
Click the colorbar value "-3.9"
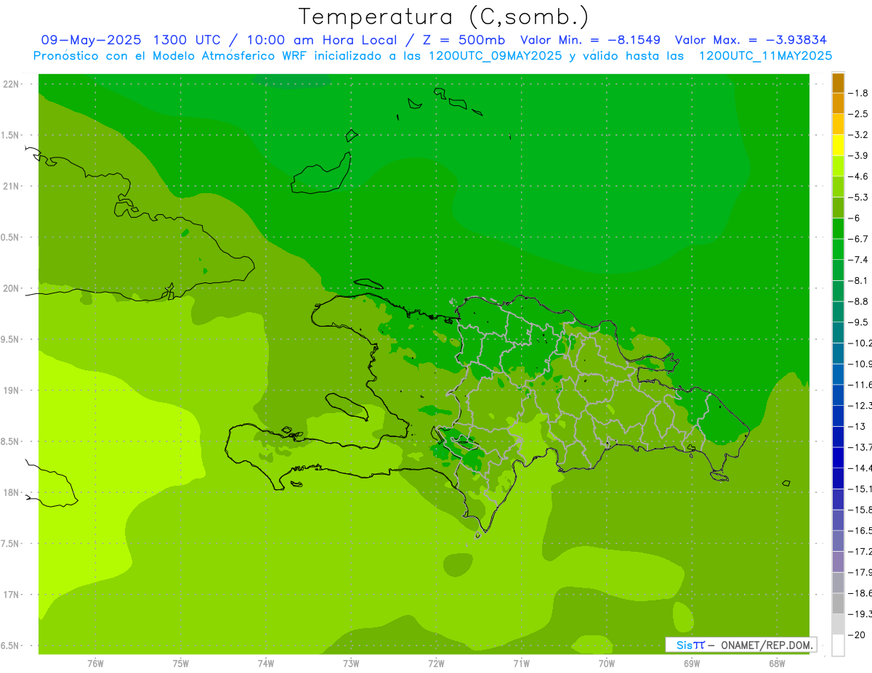coord(859,155)
